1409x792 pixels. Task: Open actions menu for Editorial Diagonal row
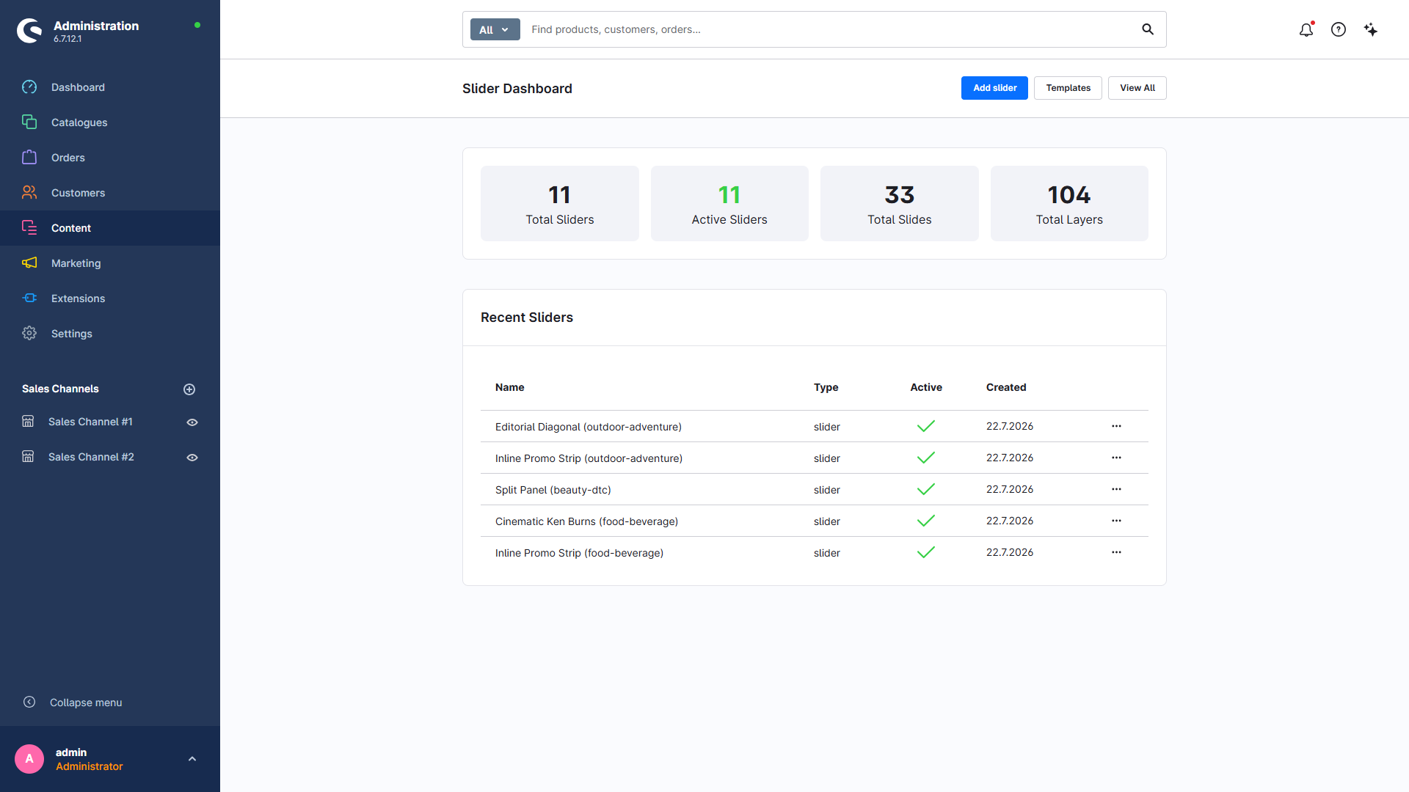tap(1116, 426)
